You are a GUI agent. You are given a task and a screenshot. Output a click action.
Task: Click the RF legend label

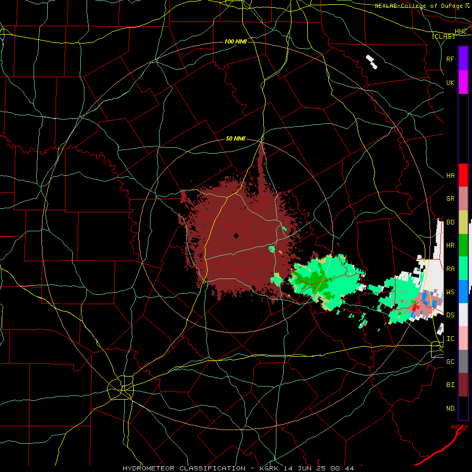click(450, 59)
